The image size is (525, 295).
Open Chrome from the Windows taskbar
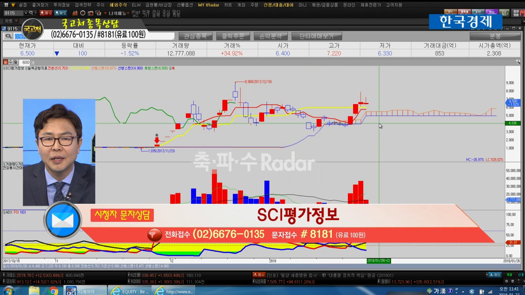[53, 291]
